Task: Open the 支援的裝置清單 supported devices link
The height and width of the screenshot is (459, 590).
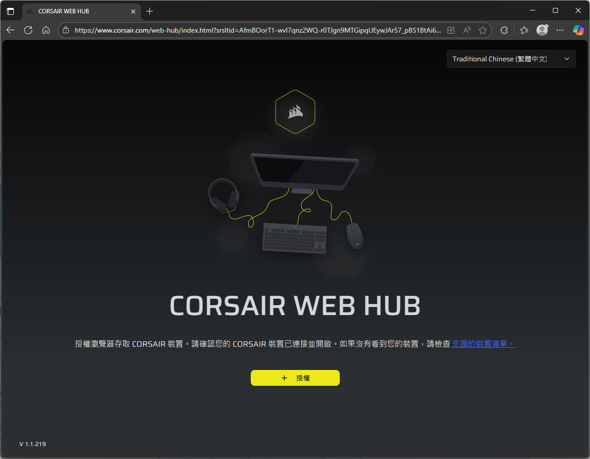Action: click(x=483, y=343)
